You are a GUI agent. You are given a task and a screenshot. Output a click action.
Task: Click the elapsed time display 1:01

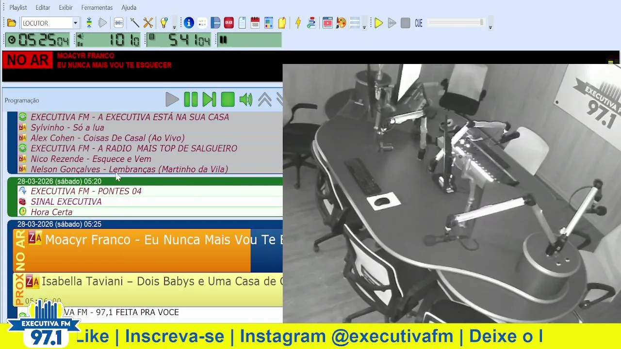click(108, 40)
